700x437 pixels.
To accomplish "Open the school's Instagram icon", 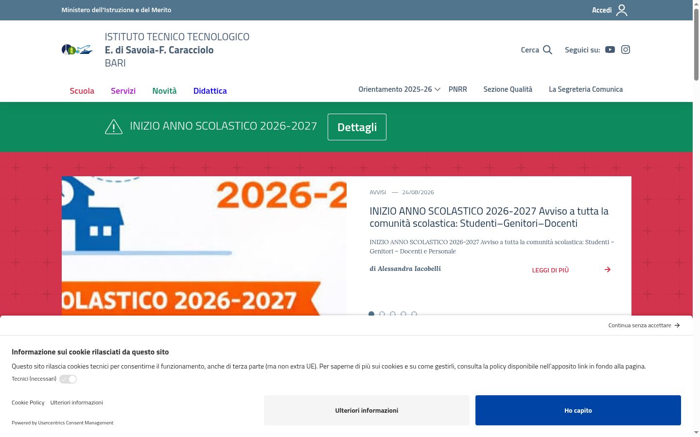I will coord(626,50).
